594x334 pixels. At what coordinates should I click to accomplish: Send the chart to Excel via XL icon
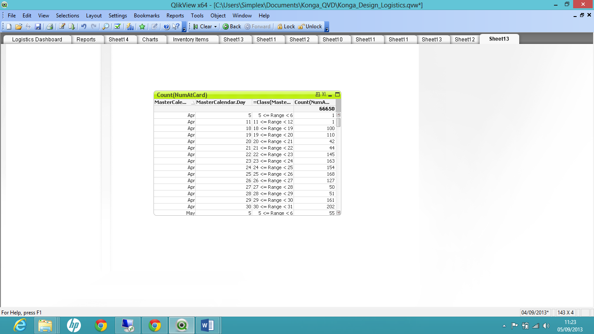tap(324, 94)
